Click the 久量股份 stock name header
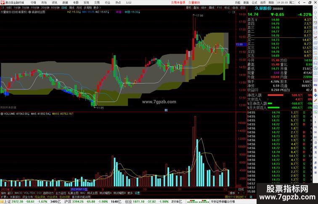Screen dimensions: 318x204 (x=263, y=8)
